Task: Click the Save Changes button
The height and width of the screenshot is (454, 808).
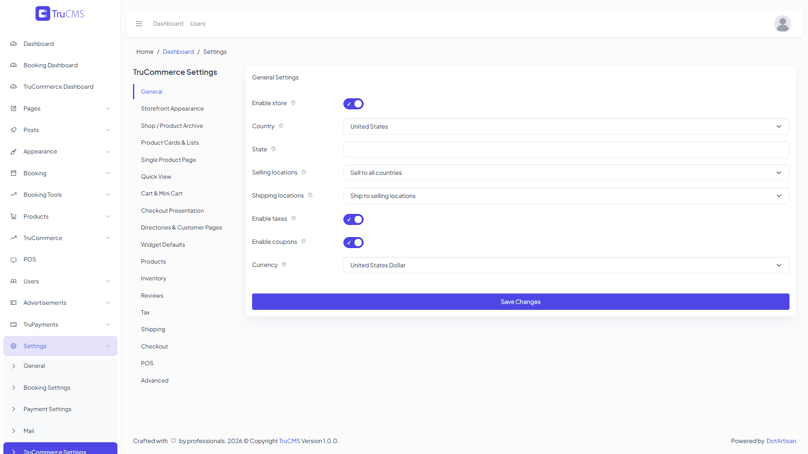Action: (x=521, y=302)
